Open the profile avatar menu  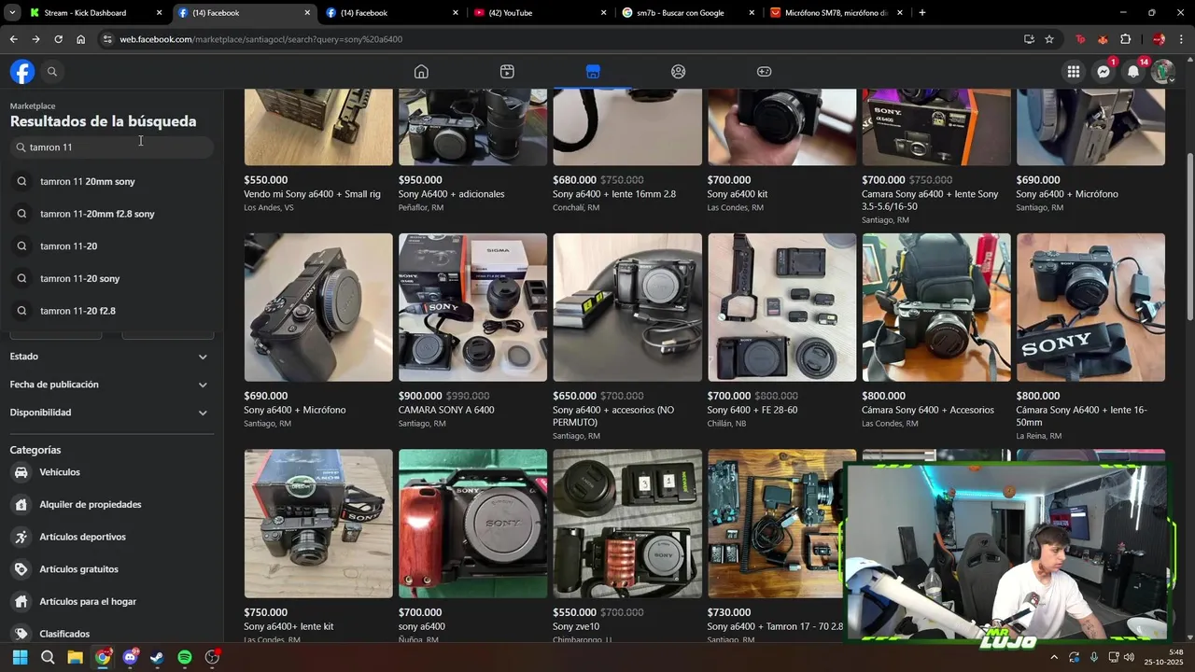[x=1162, y=72]
